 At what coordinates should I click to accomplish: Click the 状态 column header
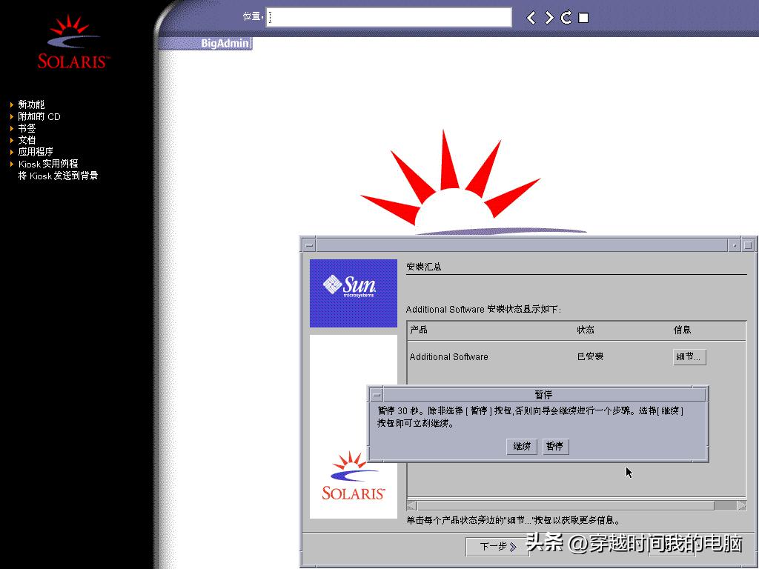[x=586, y=330]
